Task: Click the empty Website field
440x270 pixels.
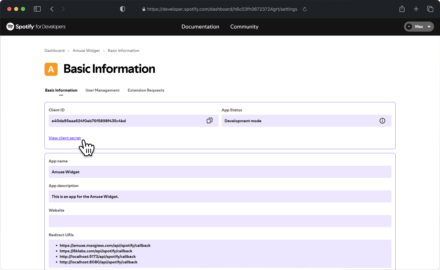Action: [x=220, y=221]
